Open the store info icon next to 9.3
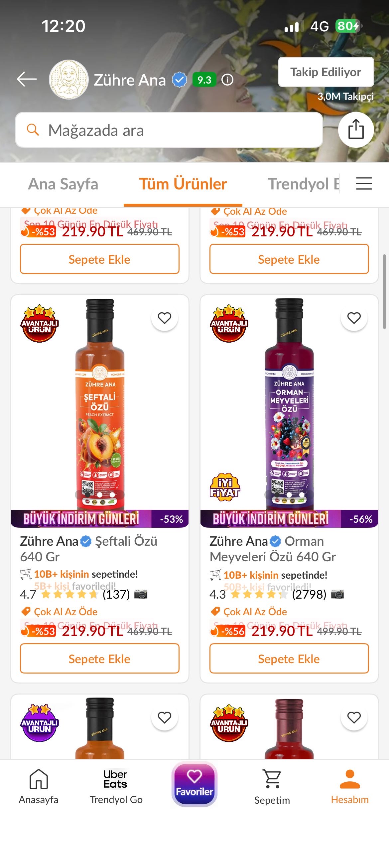Screen dimensions: 389x843 point(227,80)
